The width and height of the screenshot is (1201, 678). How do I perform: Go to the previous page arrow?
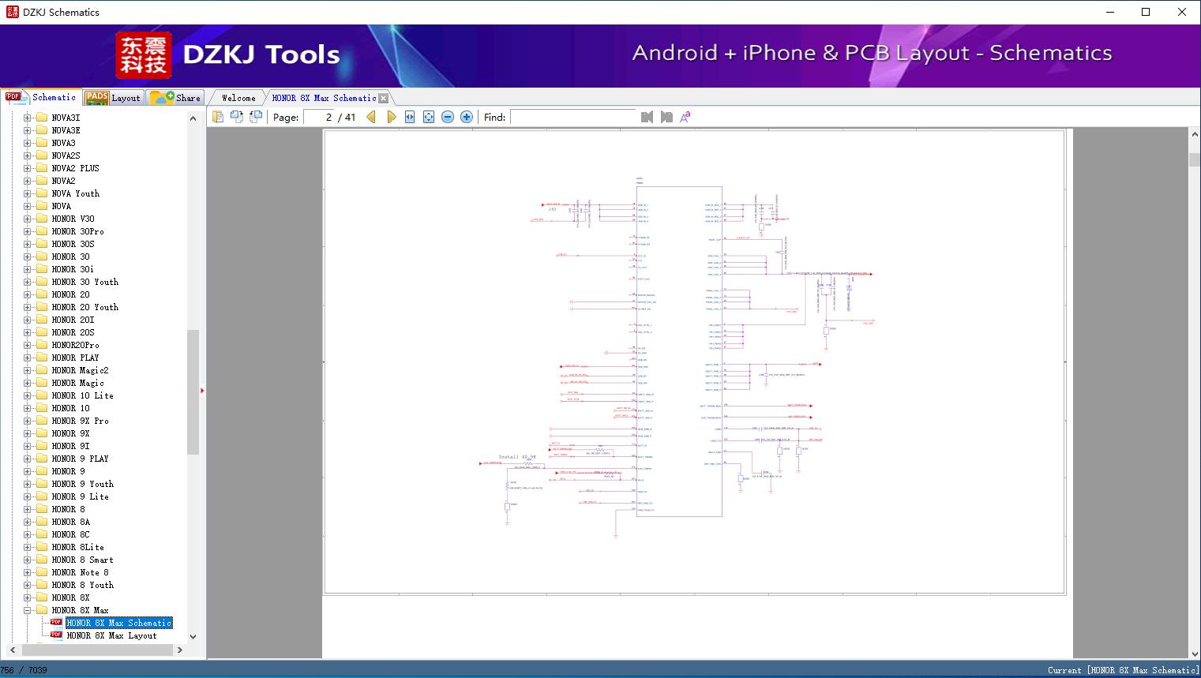coord(371,117)
